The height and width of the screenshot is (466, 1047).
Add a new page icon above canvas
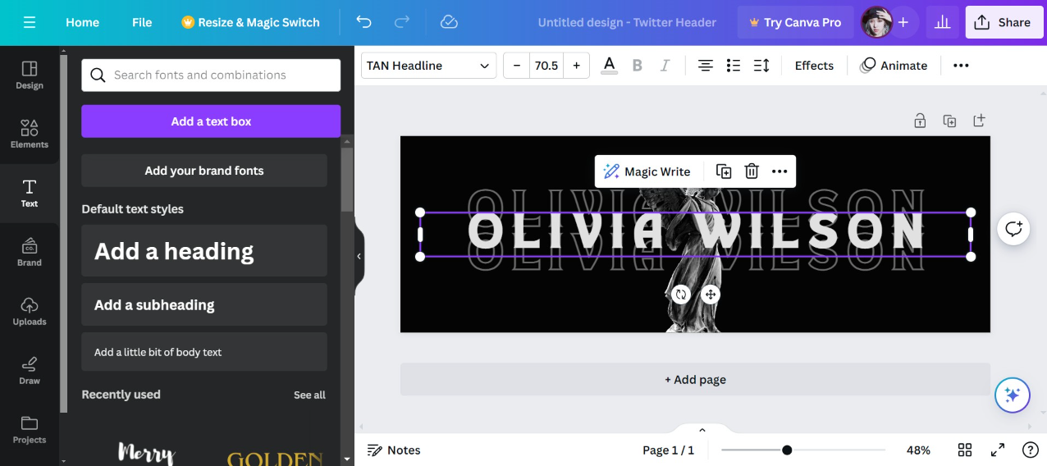pyautogui.click(x=979, y=121)
